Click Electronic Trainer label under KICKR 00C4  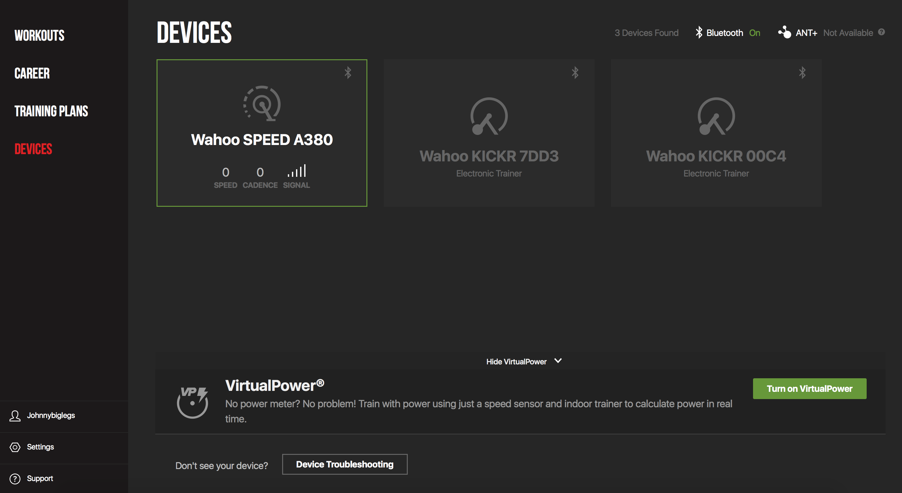(x=716, y=173)
